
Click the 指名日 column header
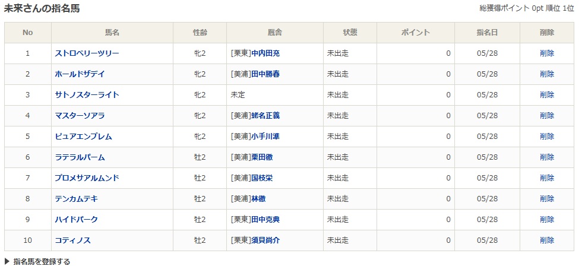(x=488, y=33)
